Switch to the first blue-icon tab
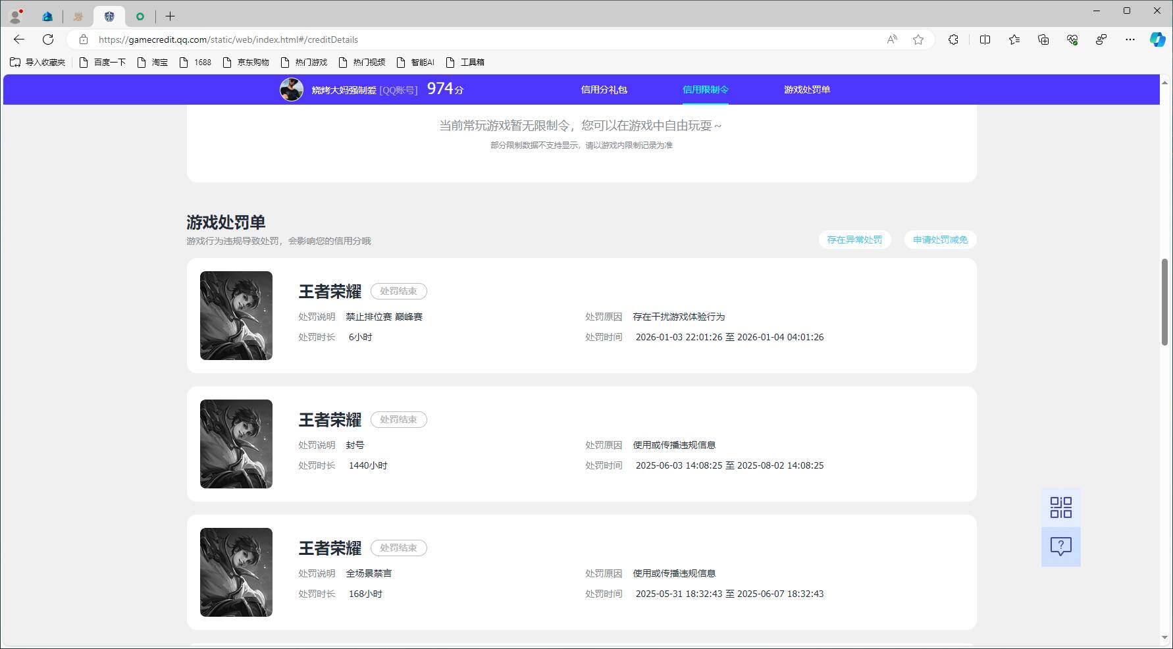This screenshot has height=649, width=1173. pyautogui.click(x=47, y=16)
